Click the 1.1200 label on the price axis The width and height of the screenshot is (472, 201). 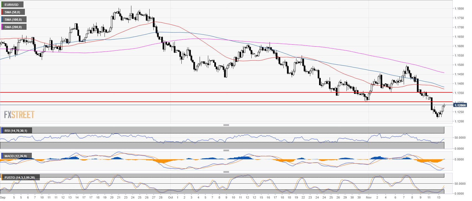(459, 121)
